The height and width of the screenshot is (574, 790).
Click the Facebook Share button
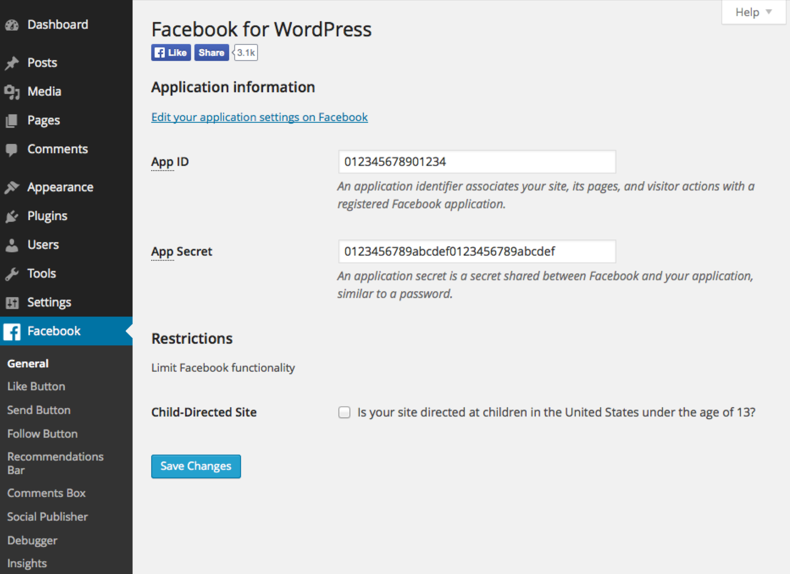coord(211,52)
